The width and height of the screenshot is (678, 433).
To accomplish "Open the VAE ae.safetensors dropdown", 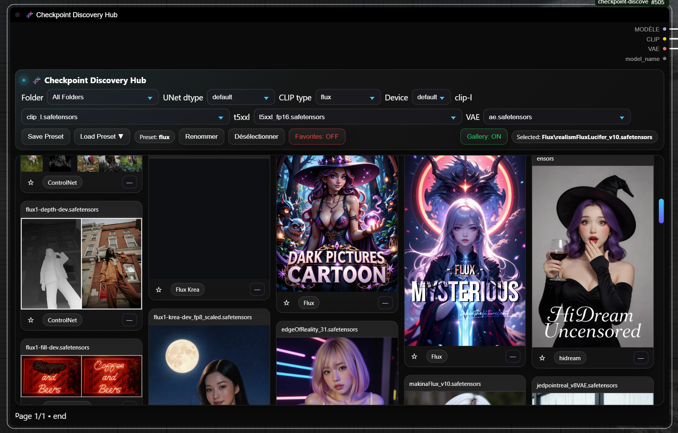I will [557, 117].
